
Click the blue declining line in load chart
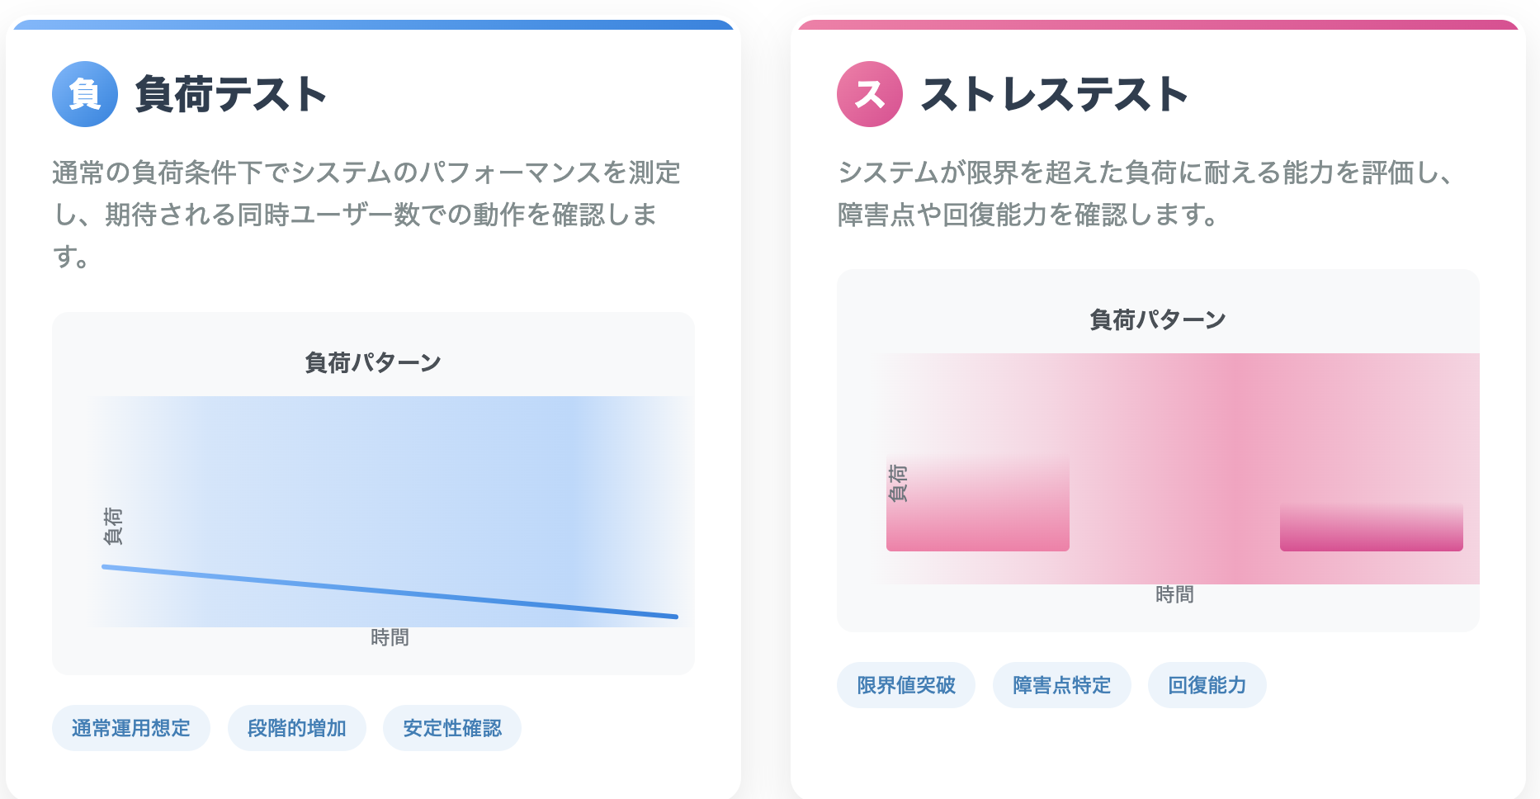point(390,591)
